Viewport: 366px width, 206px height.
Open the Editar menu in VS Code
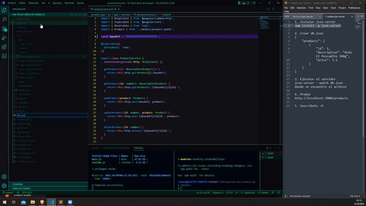click(x=22, y=3)
